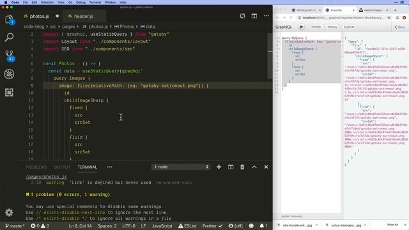Execute query with GraphiQL play button
This screenshot has height=230, width=409.
301,27
